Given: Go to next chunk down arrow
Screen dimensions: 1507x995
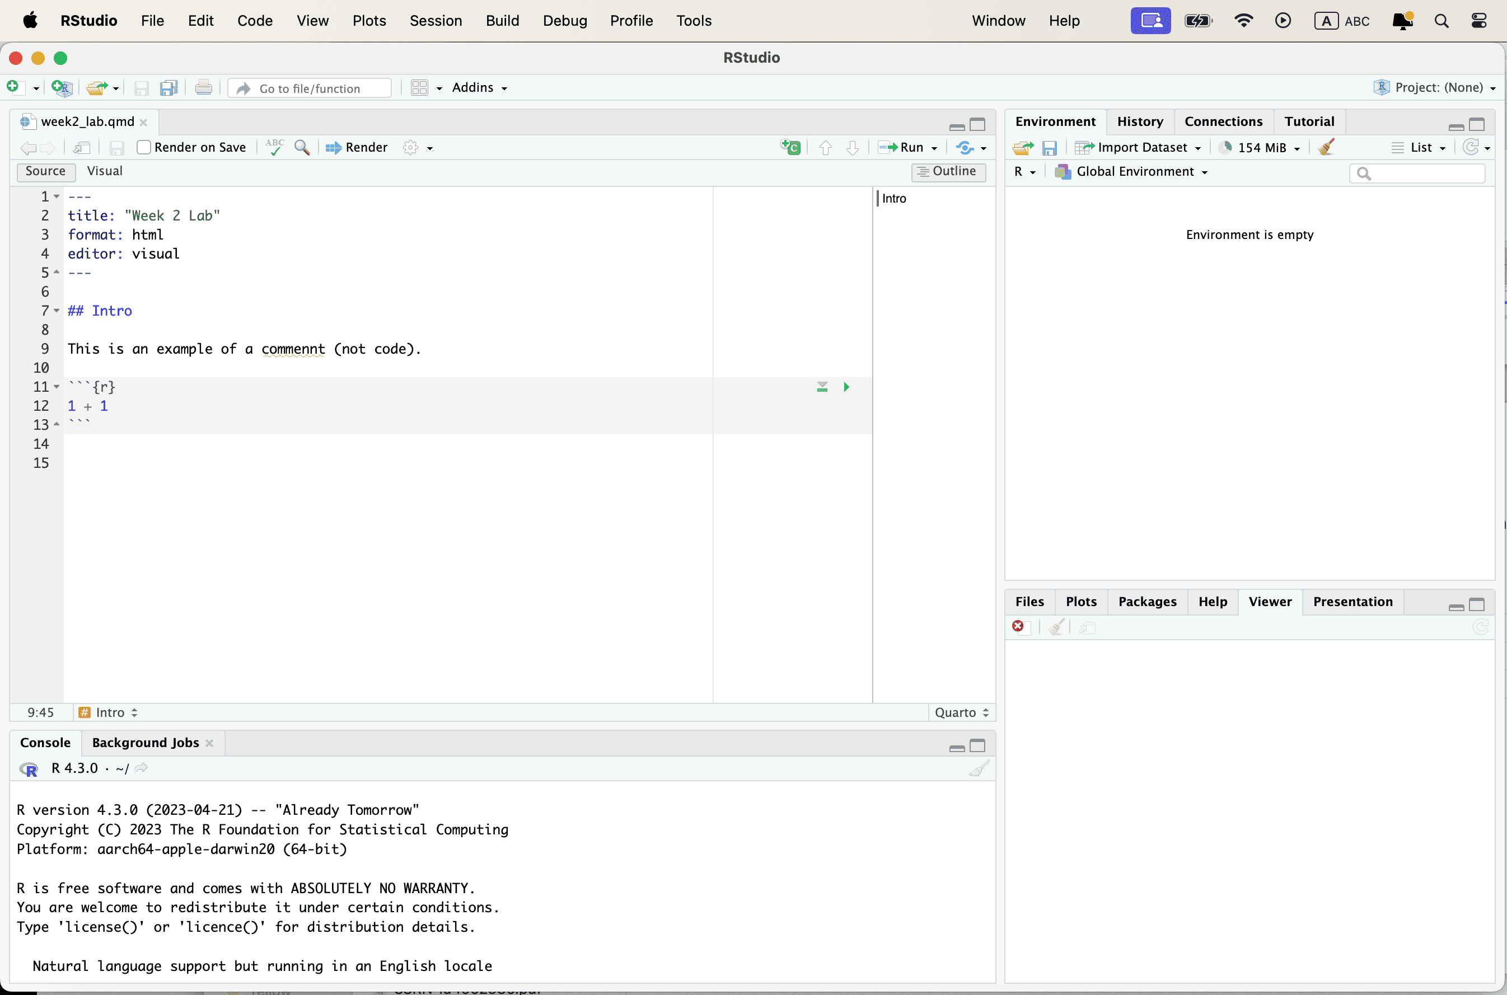Looking at the screenshot, I should pyautogui.click(x=853, y=147).
